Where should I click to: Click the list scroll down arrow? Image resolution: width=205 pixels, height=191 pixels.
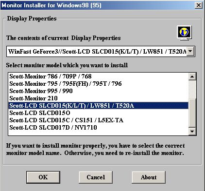click(192, 131)
